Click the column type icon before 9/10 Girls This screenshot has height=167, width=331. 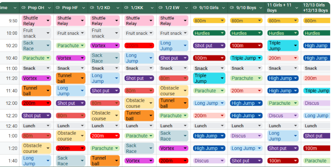point(194,8)
